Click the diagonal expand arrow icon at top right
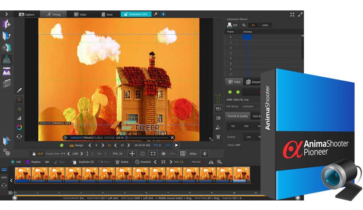The height and width of the screenshot is (210, 363). 300,15
